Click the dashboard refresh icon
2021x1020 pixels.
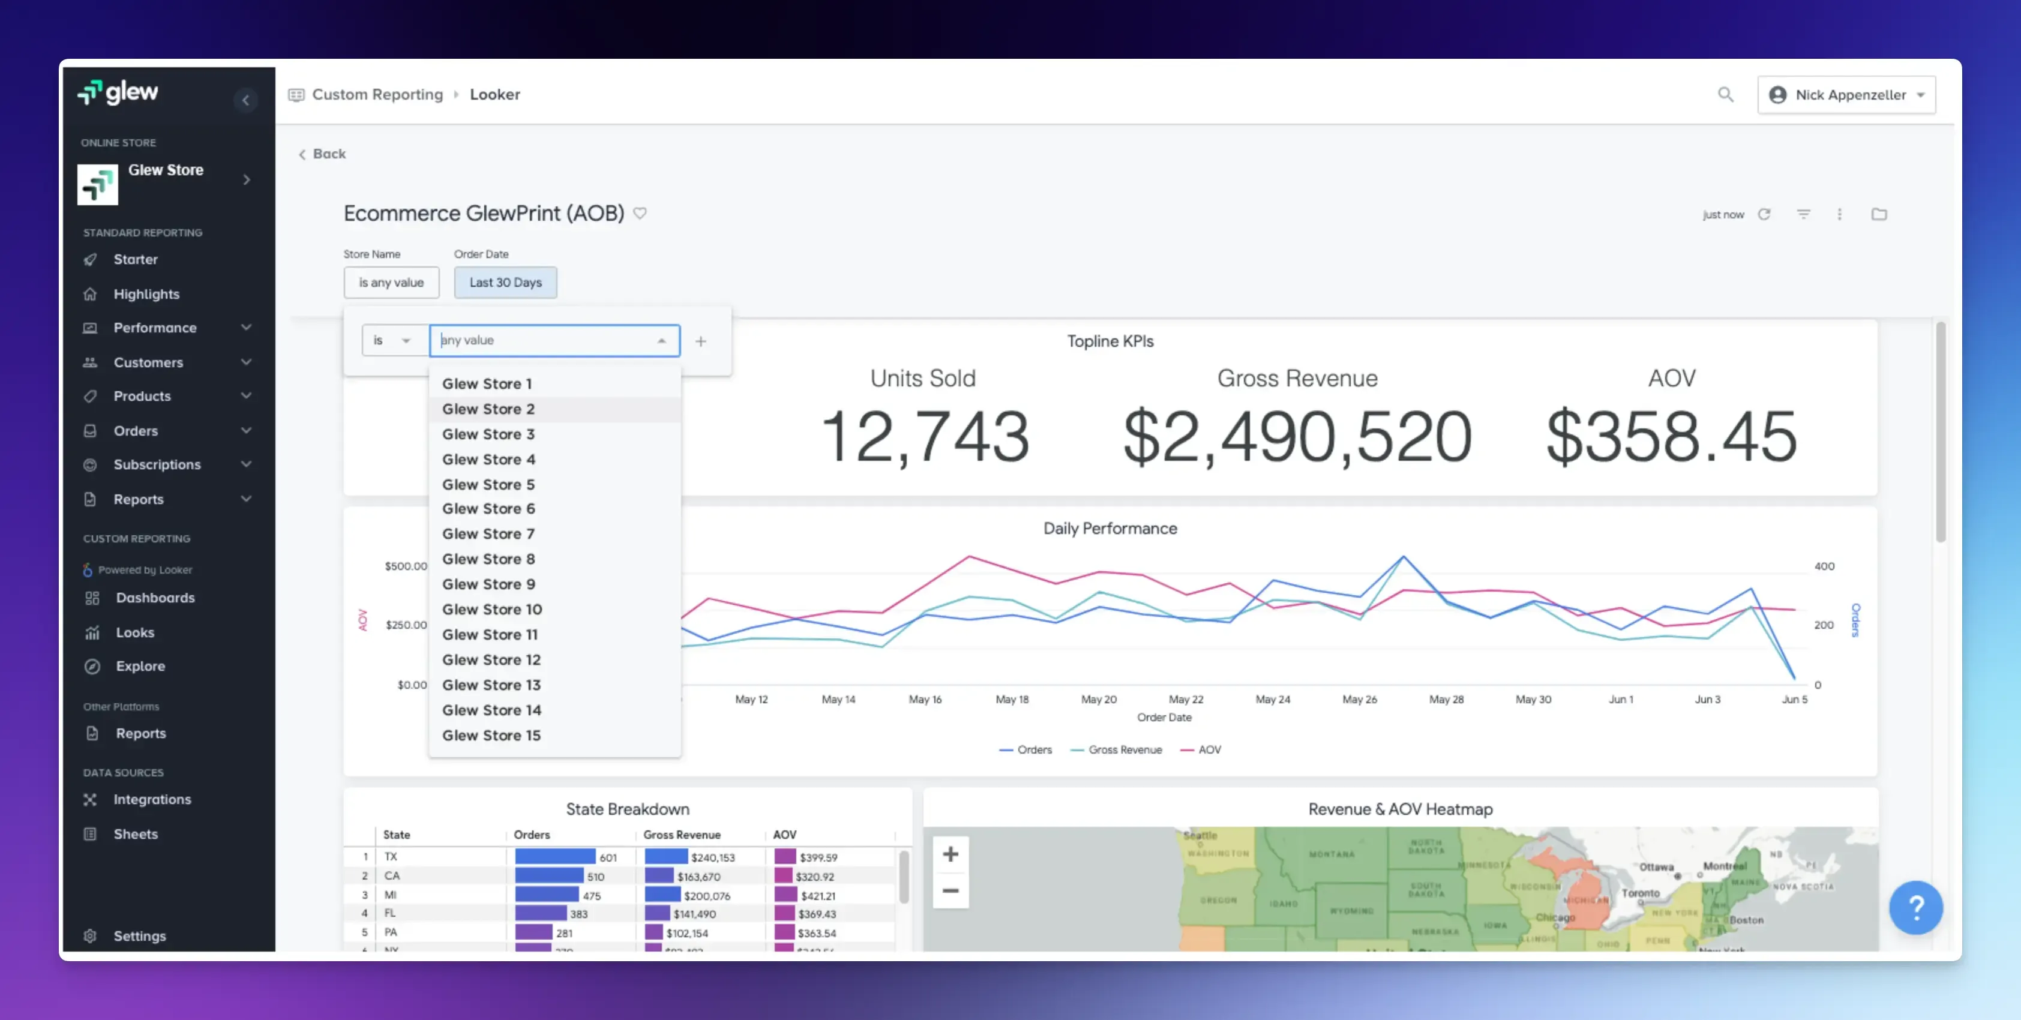pos(1764,214)
